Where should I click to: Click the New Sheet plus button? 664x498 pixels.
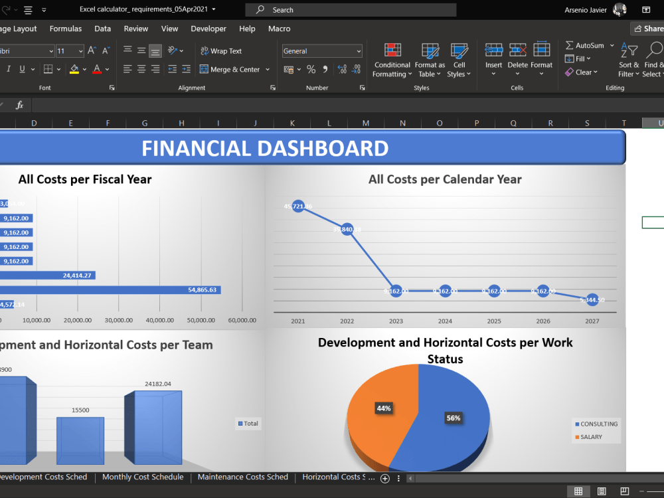384,477
